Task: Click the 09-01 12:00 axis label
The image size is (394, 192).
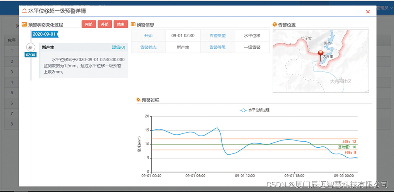Action: pos(245,176)
